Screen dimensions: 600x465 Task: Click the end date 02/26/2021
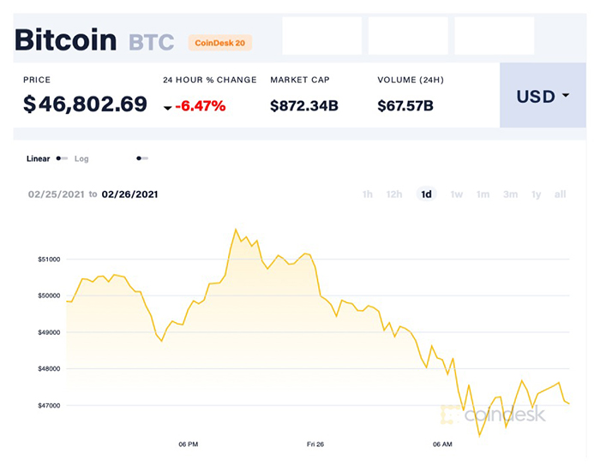[129, 194]
